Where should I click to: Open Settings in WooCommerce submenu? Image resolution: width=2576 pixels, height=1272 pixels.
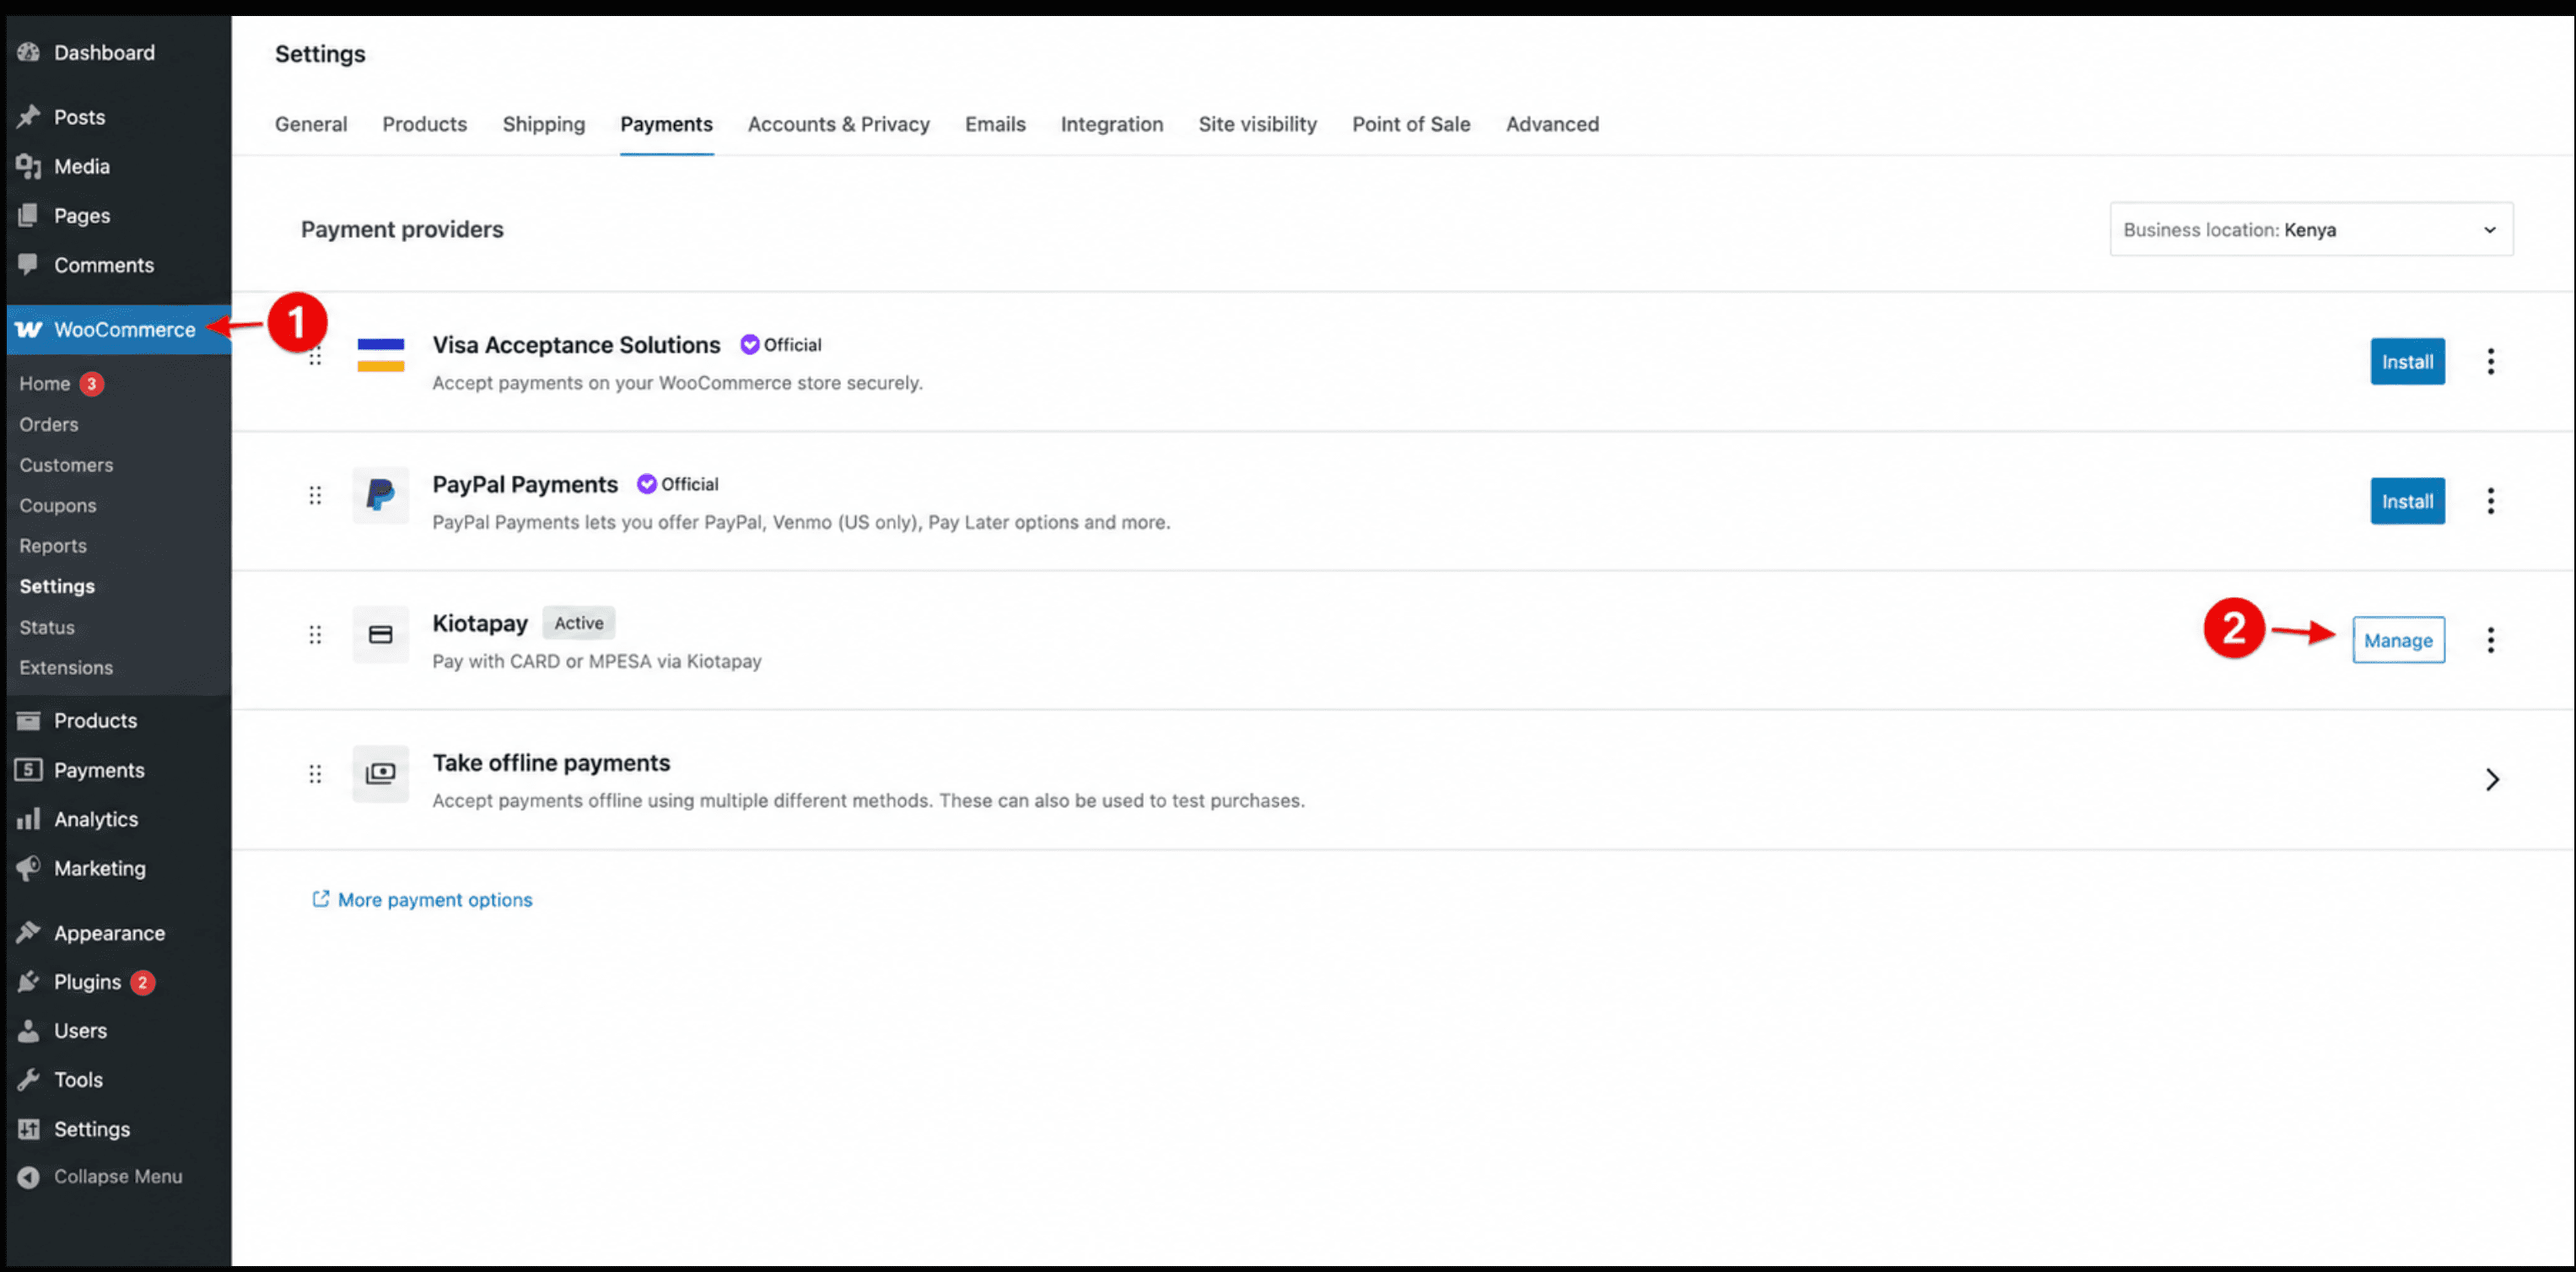point(57,586)
